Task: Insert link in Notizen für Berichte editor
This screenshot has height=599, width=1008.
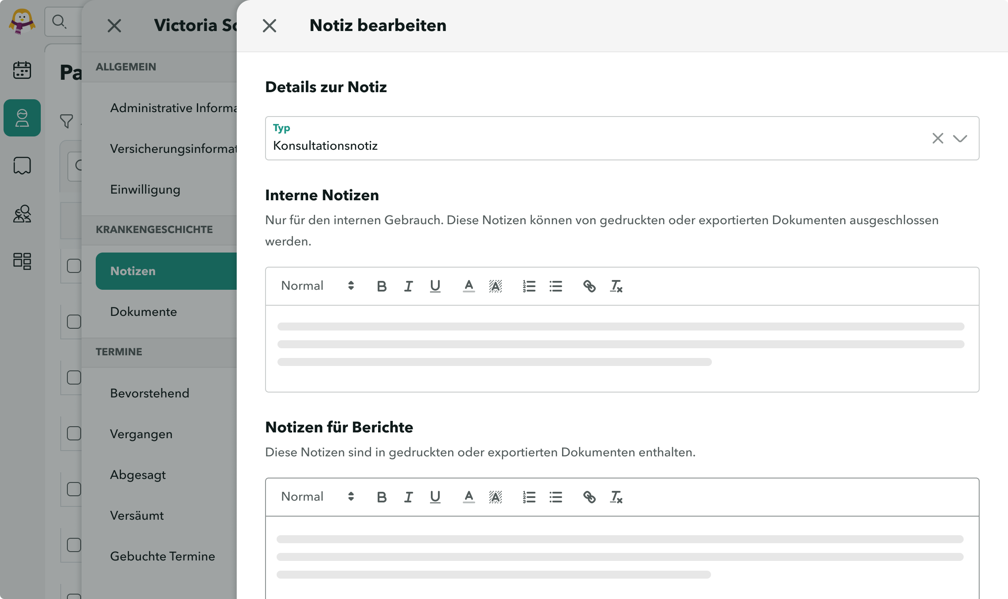Action: (589, 497)
